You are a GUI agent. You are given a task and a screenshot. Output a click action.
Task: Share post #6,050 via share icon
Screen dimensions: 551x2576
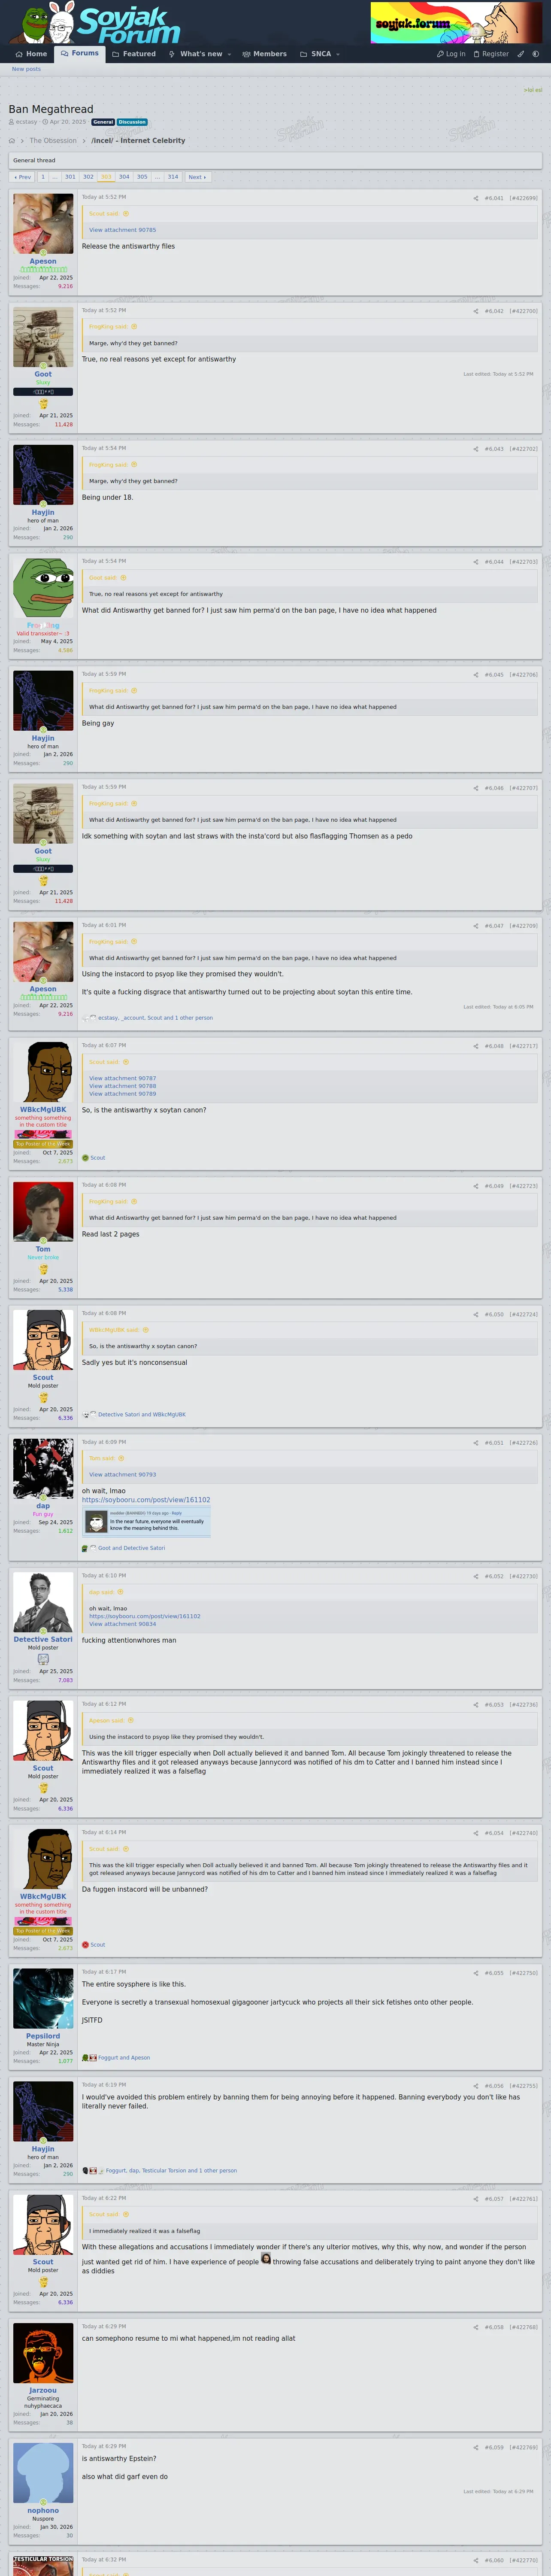[475, 1314]
